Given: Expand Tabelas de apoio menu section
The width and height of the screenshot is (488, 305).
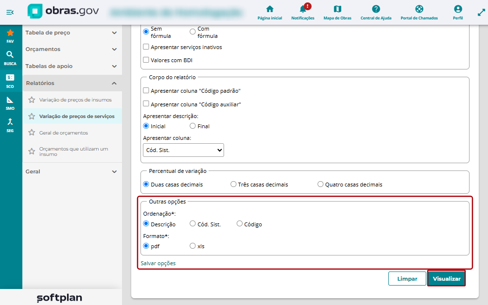Looking at the screenshot, I should [x=71, y=66].
